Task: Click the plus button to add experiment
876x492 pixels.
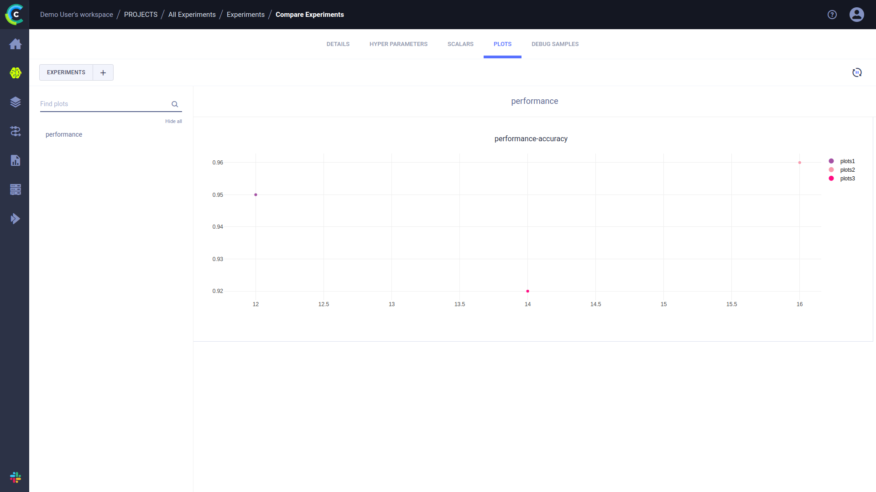Action: (x=103, y=72)
